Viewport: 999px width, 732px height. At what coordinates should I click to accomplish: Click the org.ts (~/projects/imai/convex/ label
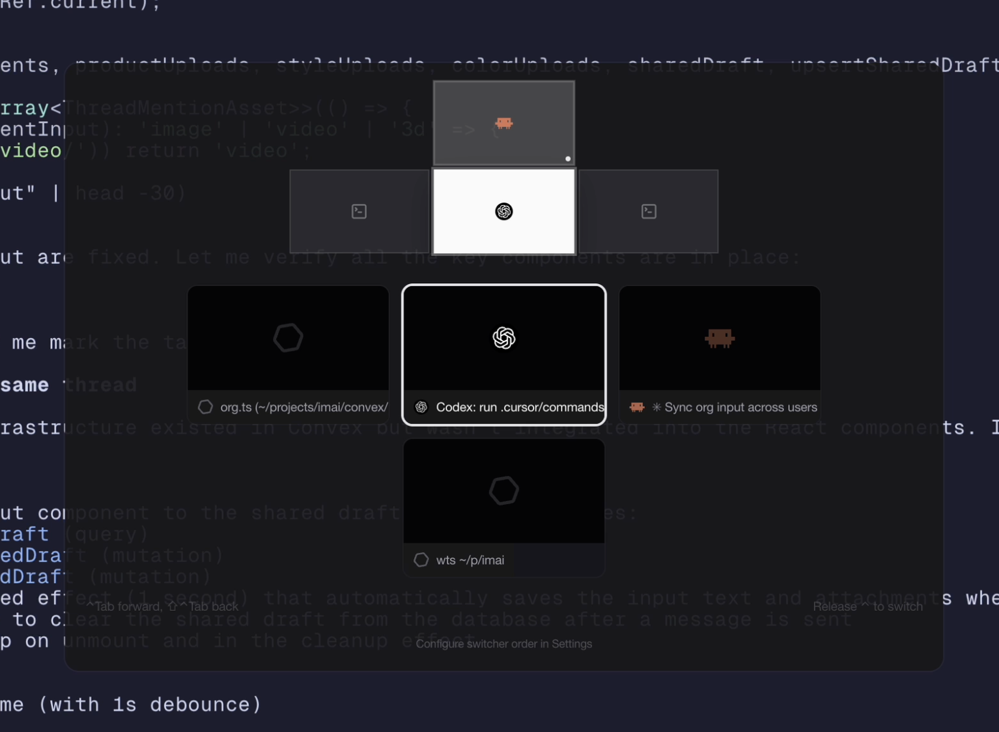pyautogui.click(x=304, y=407)
